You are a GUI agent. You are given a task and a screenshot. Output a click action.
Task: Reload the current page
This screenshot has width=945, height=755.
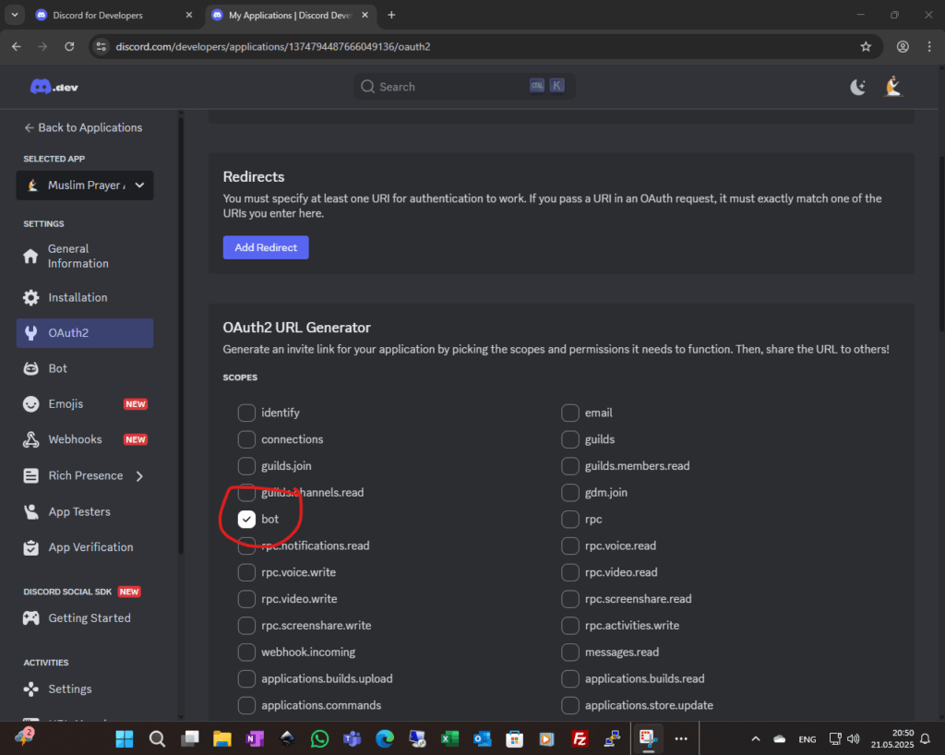tap(69, 46)
